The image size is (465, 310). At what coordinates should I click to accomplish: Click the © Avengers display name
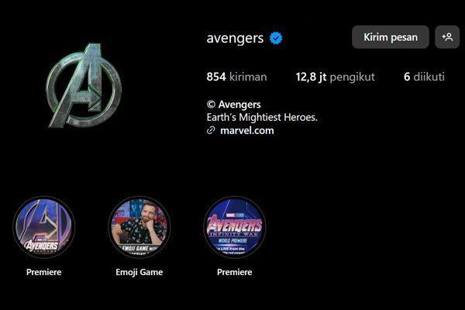click(234, 105)
